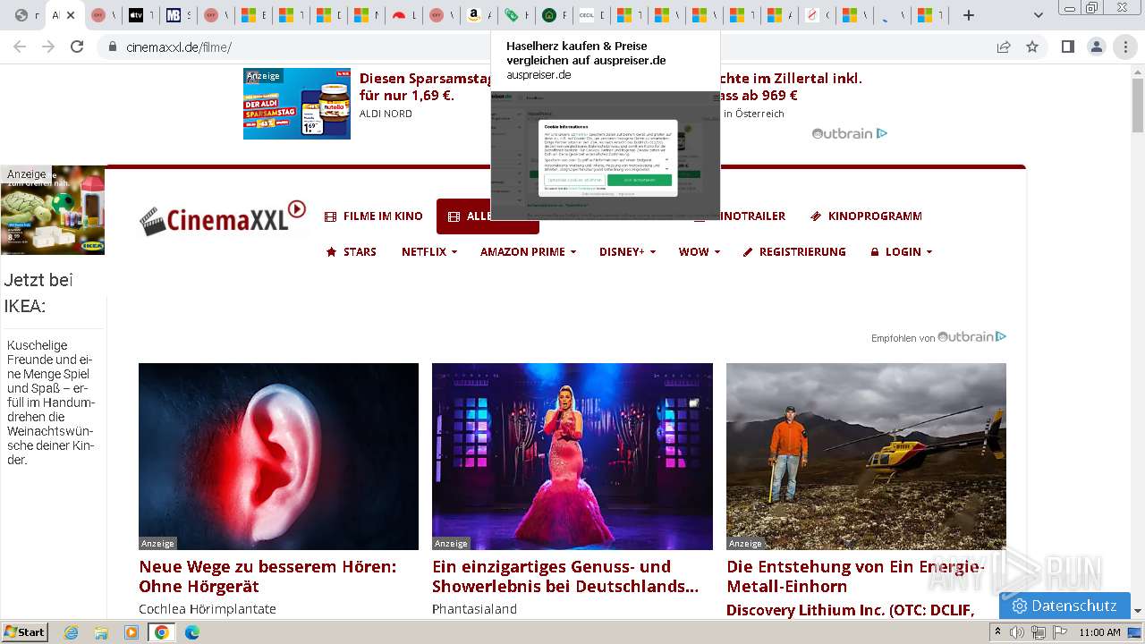Screen dimensions: 1145x644
Task: Open Filme im Kino menu item
Action: coord(373,216)
